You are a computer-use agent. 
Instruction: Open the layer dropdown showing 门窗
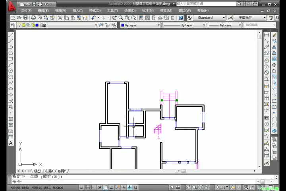point(57,25)
